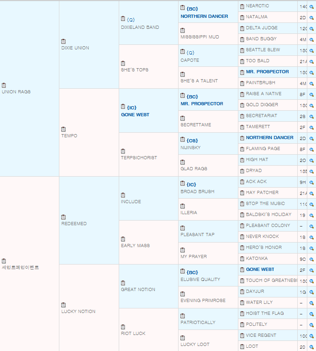Select ELUSIVE QUALITY entry
Image resolution: width=316 pixels, height=351 pixels.
pyautogui.click(x=200, y=279)
